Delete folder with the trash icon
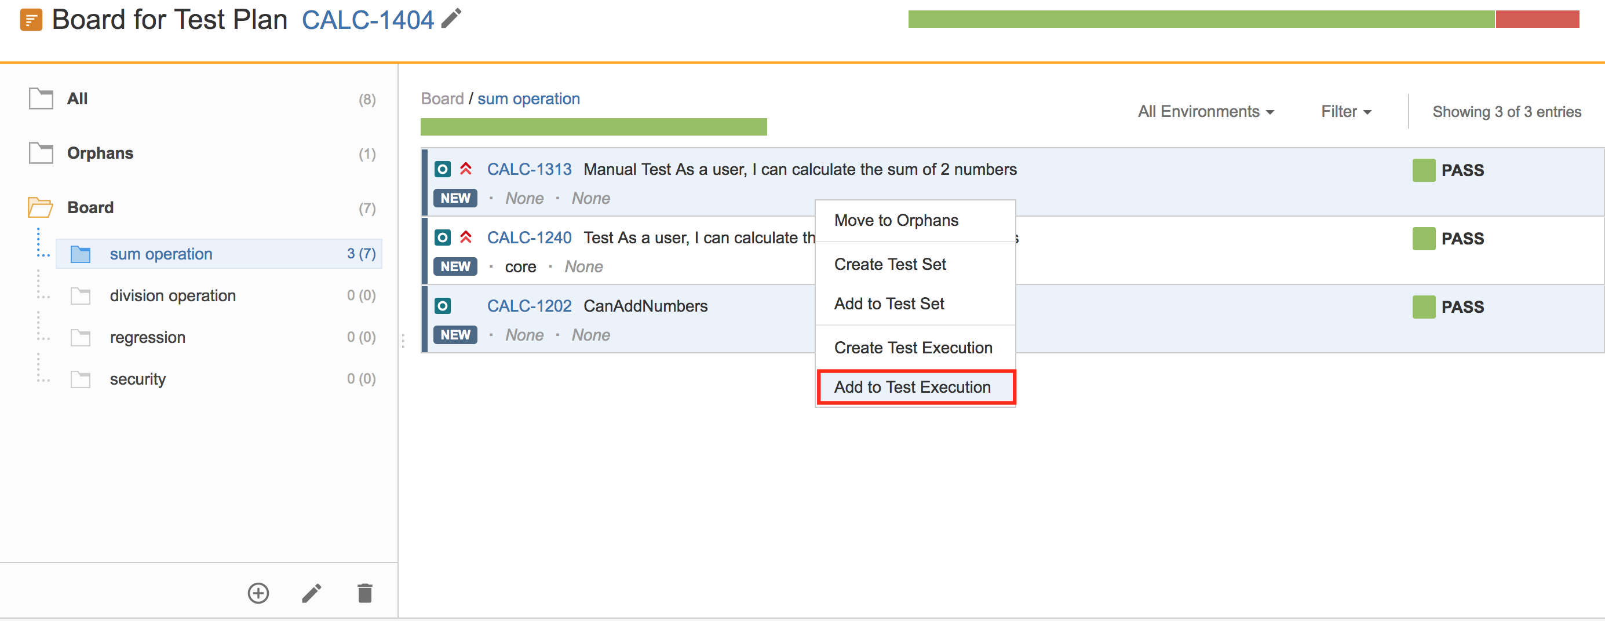1605x621 pixels. pyautogui.click(x=365, y=593)
